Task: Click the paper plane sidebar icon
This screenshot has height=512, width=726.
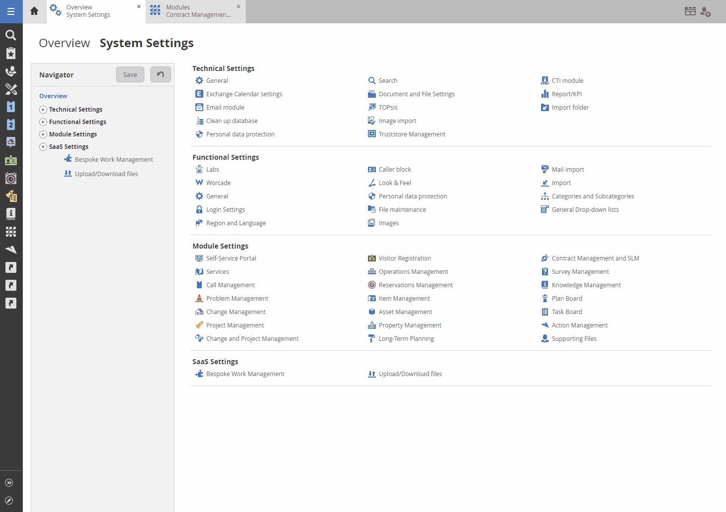Action: (11, 250)
